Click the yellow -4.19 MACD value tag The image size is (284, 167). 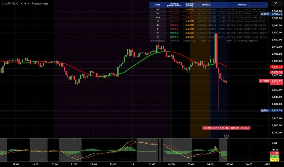(276, 159)
